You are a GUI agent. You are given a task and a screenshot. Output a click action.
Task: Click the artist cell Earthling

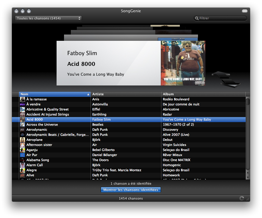[x=99, y=115]
